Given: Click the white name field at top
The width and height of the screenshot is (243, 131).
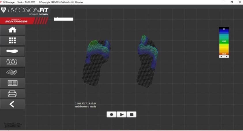Looking at the screenshot, I should pyautogui.click(x=63, y=19).
